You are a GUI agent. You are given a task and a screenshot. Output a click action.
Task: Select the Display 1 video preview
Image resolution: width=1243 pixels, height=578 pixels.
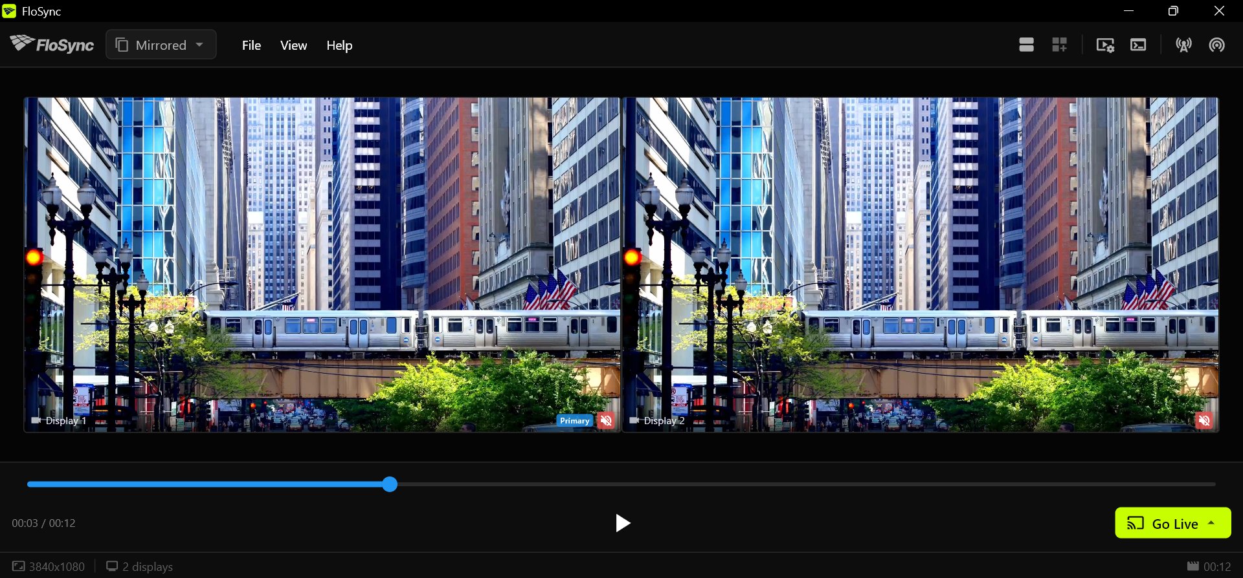(x=322, y=264)
